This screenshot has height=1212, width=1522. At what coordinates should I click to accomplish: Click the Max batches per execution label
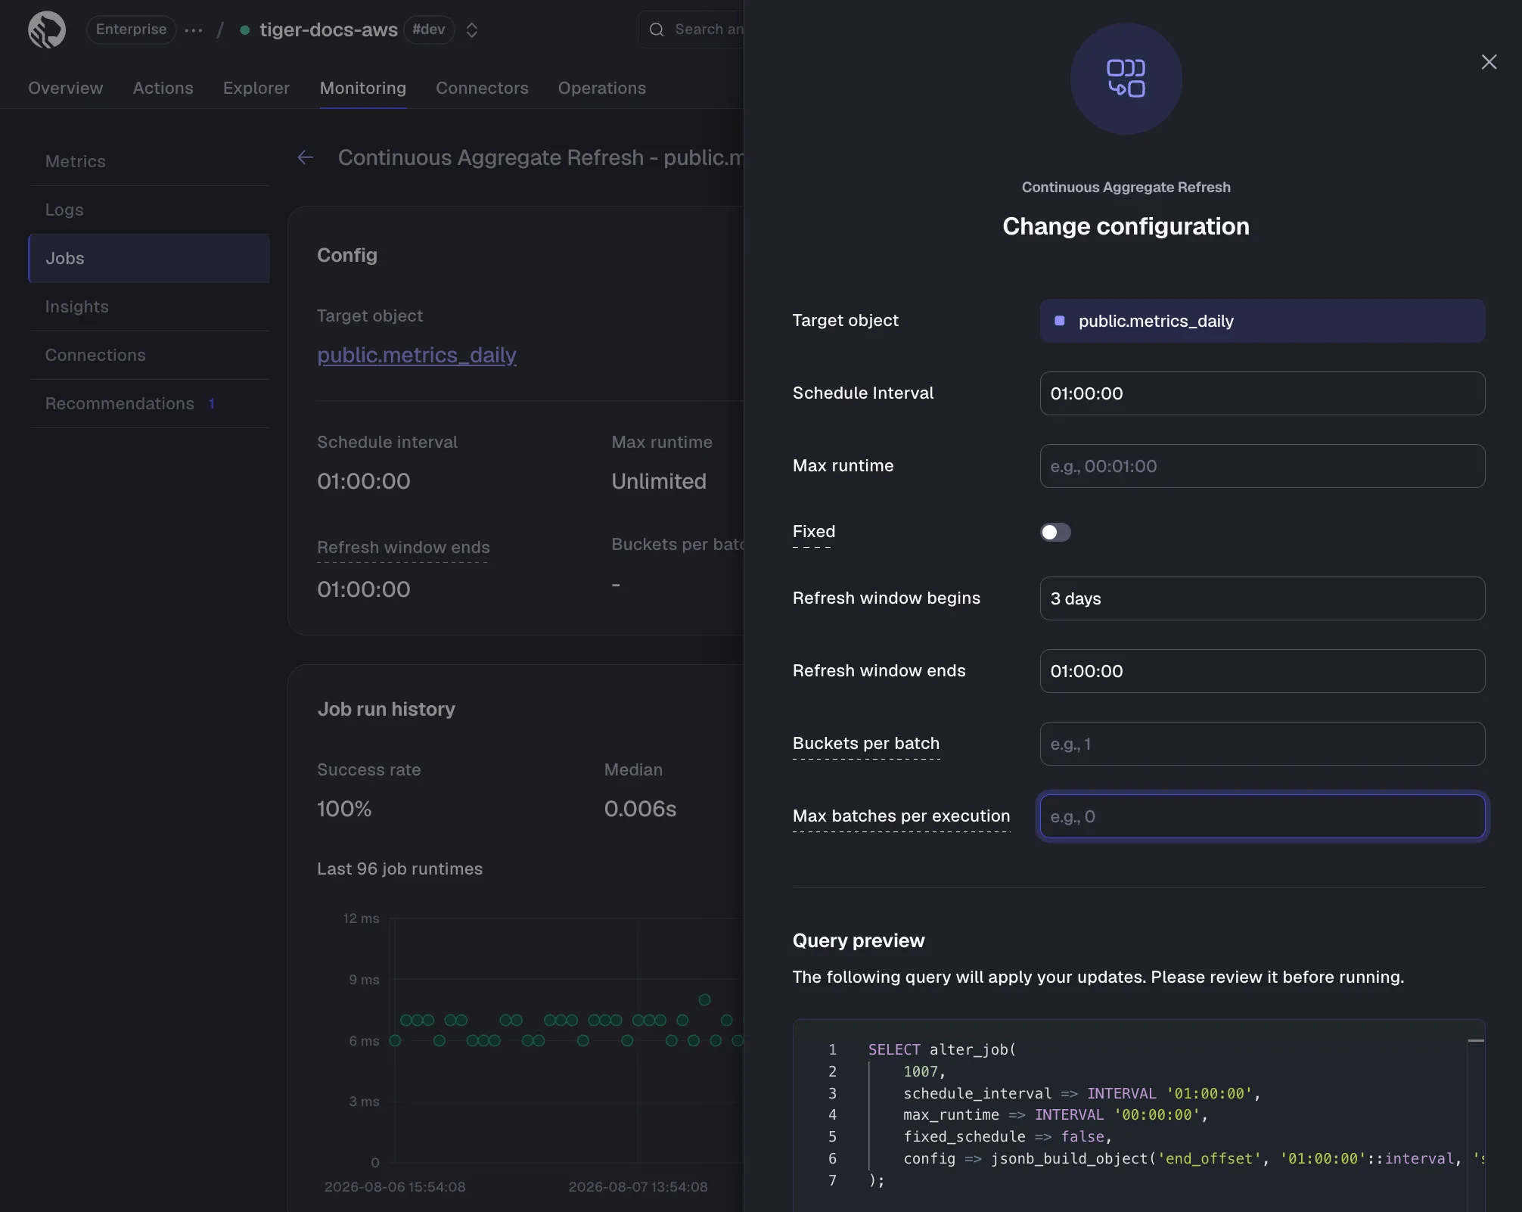coord(901,816)
